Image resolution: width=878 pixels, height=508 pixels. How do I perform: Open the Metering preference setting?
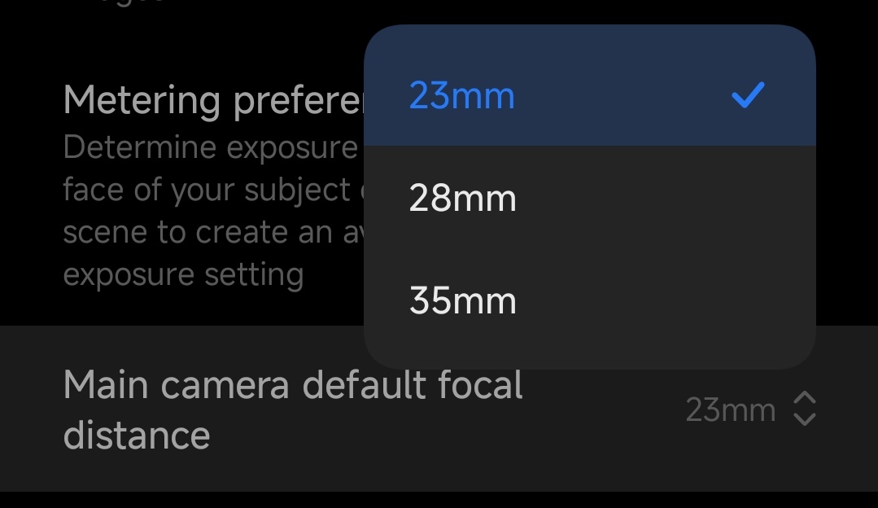click(212, 99)
